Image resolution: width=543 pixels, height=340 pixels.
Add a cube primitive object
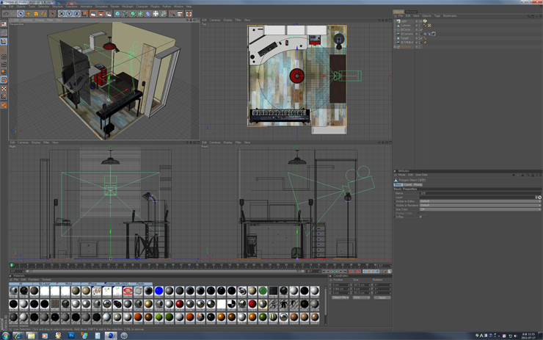[x=117, y=14]
